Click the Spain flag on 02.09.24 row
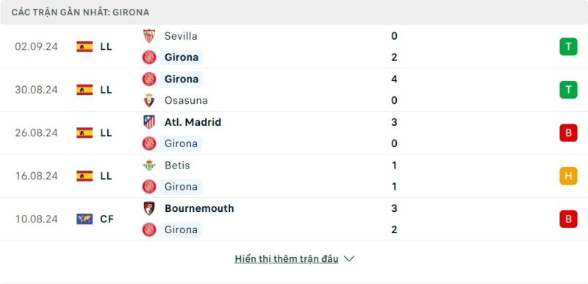Viewport: 588px width, 284px height. 85,46
